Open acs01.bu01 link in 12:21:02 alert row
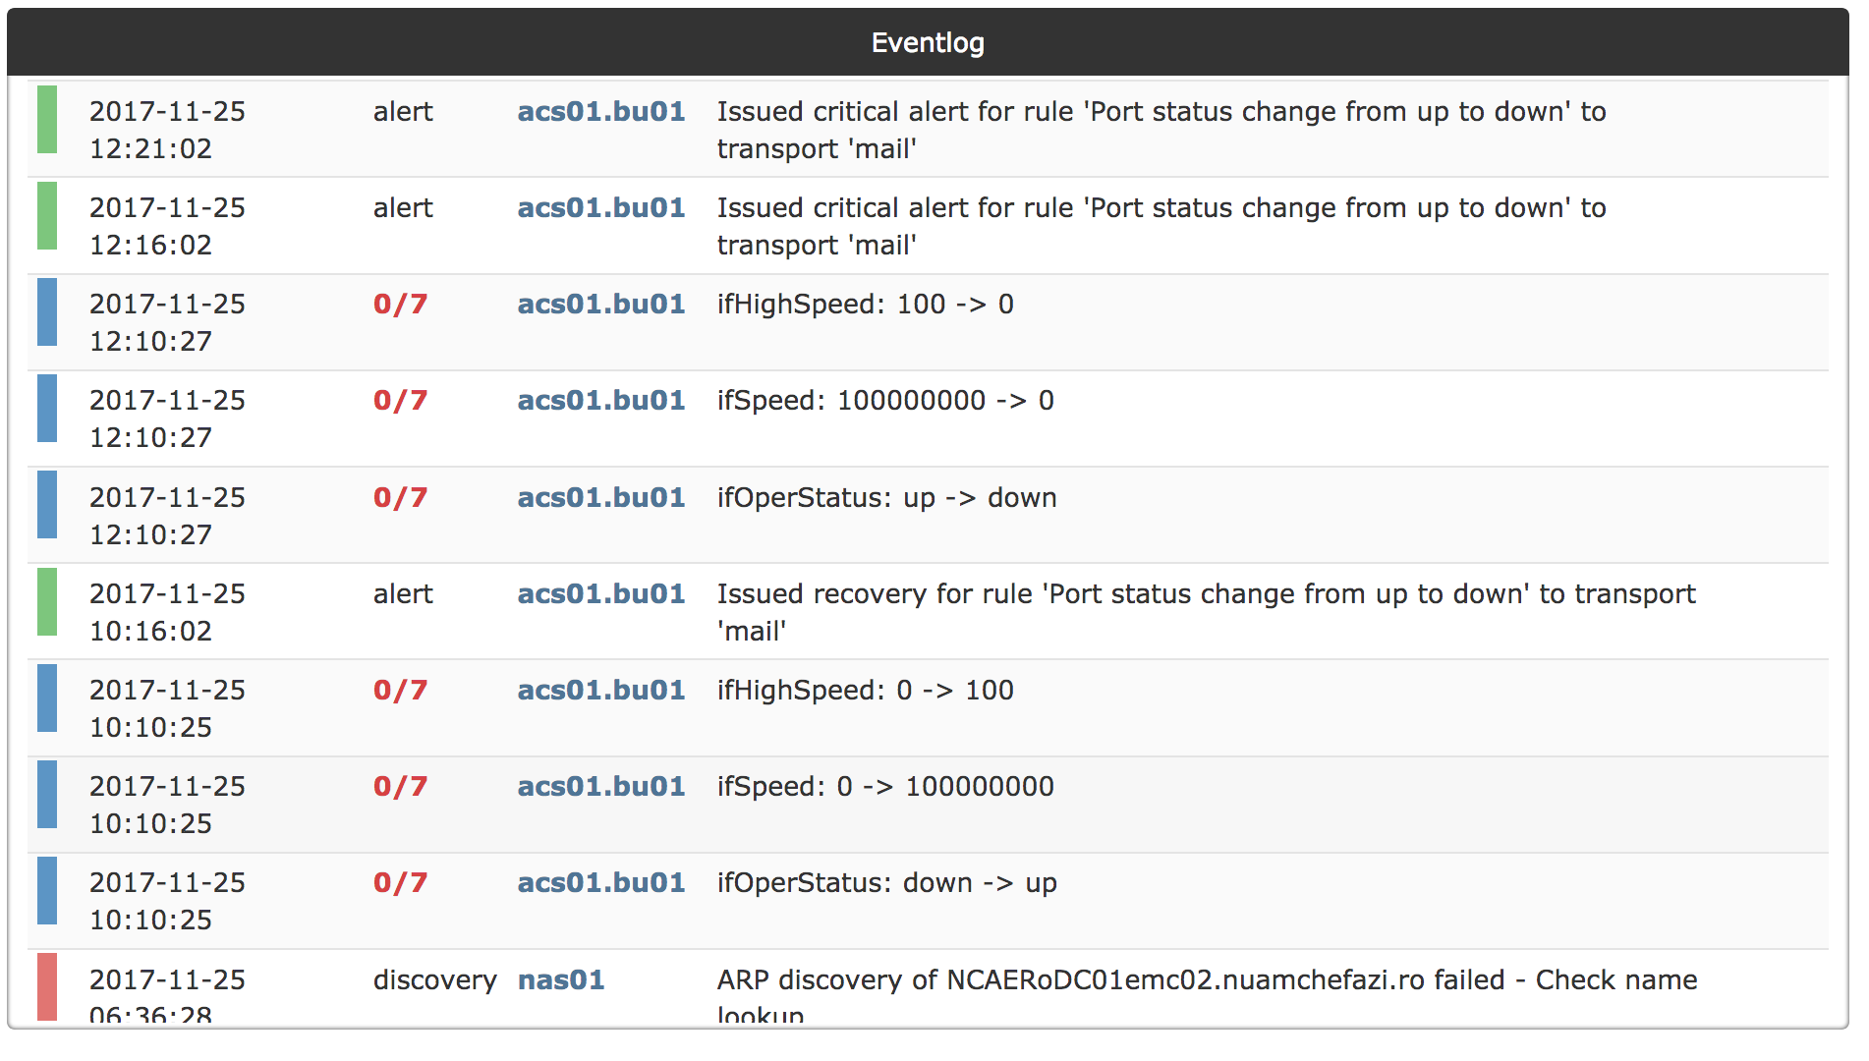1869x1061 pixels. [601, 112]
